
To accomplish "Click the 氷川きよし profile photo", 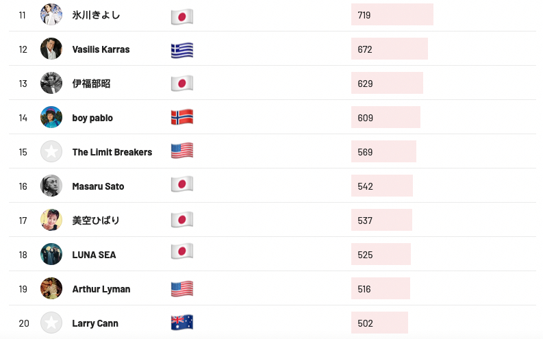I will pyautogui.click(x=51, y=15).
